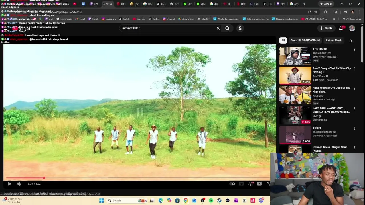This screenshot has width=365, height=205.
Task: Open a new browser tab
Action: 304,4
